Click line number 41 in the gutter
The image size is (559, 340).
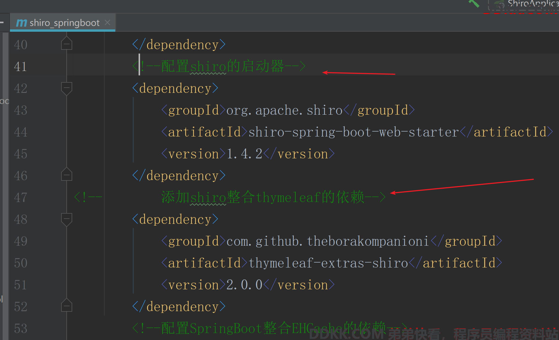click(x=20, y=66)
